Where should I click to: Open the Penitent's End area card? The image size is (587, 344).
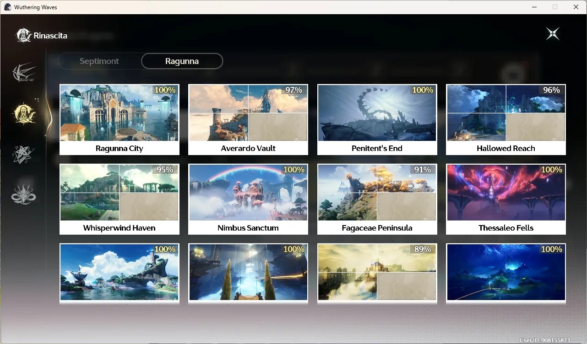pos(377,119)
